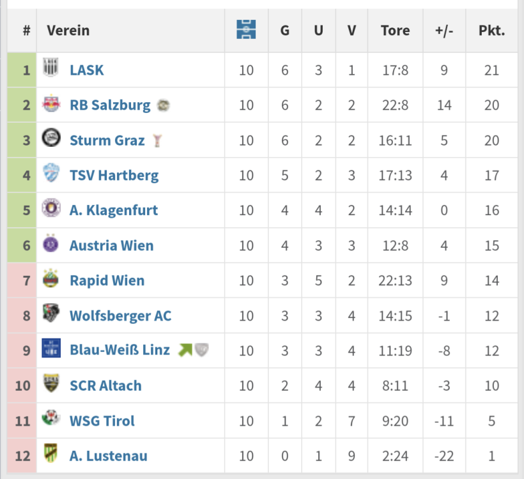Click the Wolfsberger AC club logo
This screenshot has height=479, width=524.
(x=50, y=314)
